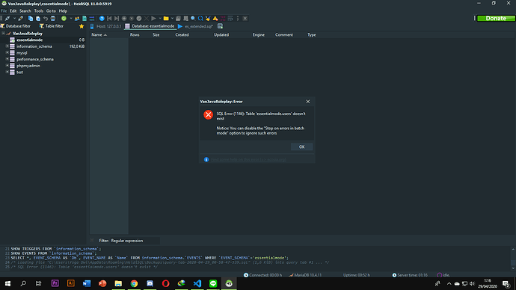The image size is (516, 290).
Task: Click the Undo arrow toolbar icon
Action: 46,19
